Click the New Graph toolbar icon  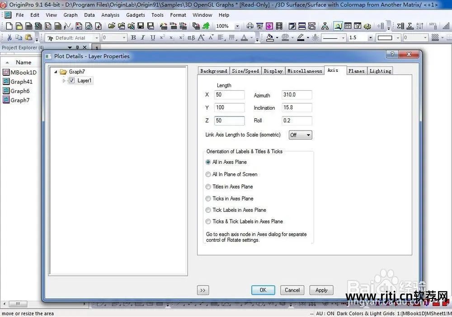pyautogui.click(x=48, y=26)
